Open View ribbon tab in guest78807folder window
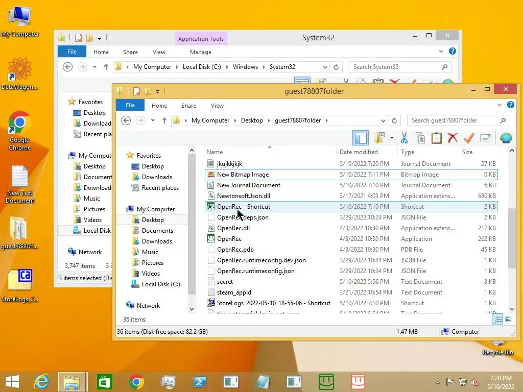Viewport: 523px width, 392px height. coord(217,106)
